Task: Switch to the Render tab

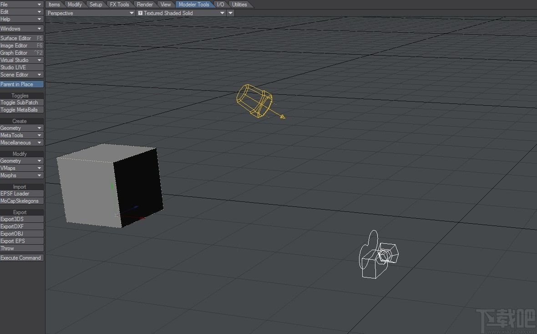Action: 145,4
